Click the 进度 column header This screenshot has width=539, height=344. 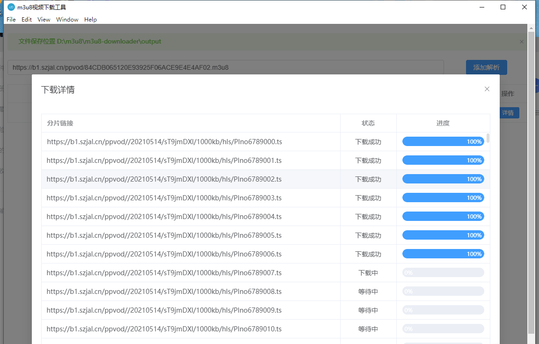[x=443, y=123]
